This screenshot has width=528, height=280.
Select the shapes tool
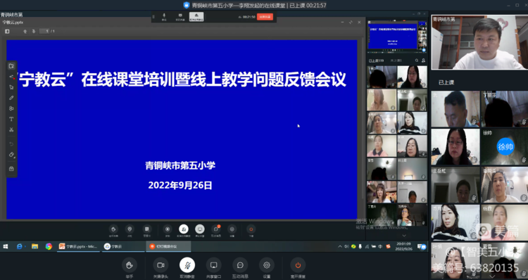pos(11,108)
